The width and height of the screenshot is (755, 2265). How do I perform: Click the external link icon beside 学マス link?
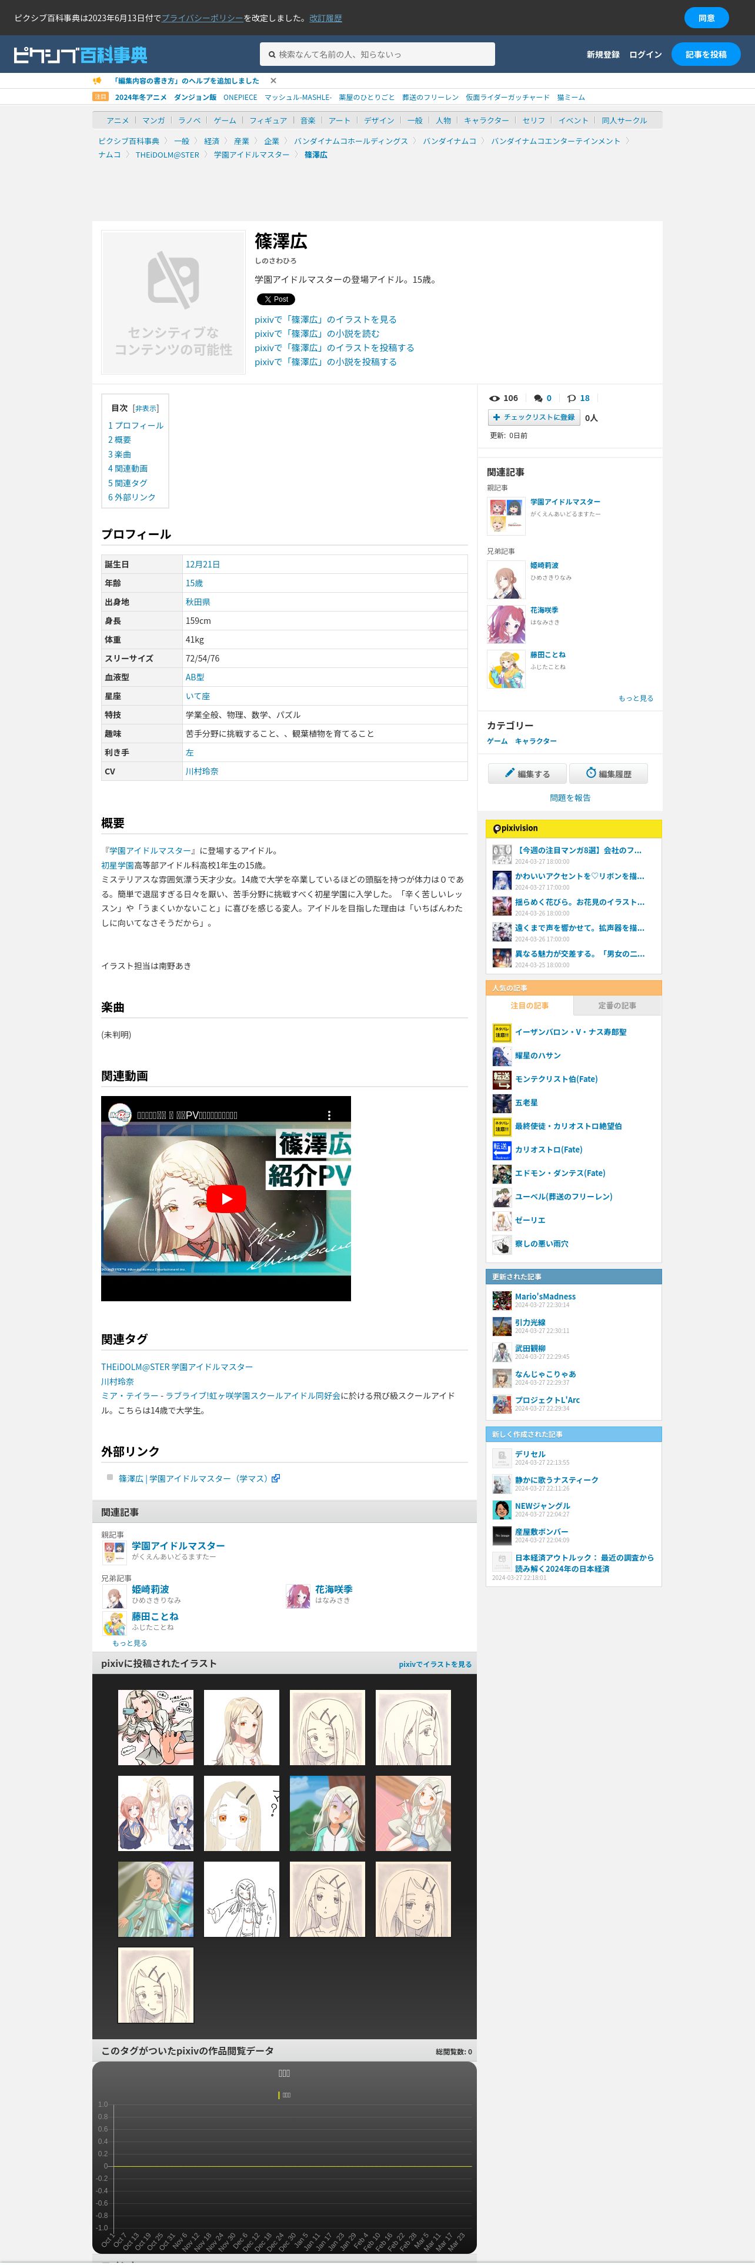tap(276, 1478)
